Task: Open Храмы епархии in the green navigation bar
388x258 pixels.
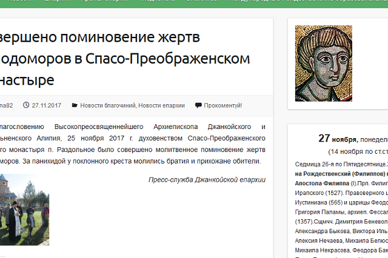Action: pos(105,1)
